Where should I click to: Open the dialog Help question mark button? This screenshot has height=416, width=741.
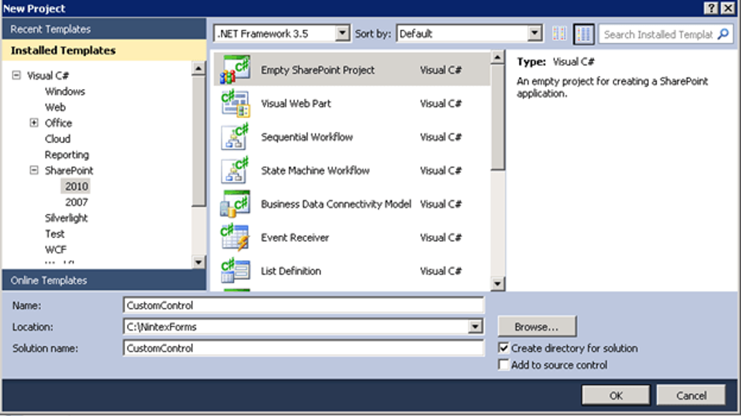pyautogui.click(x=711, y=8)
